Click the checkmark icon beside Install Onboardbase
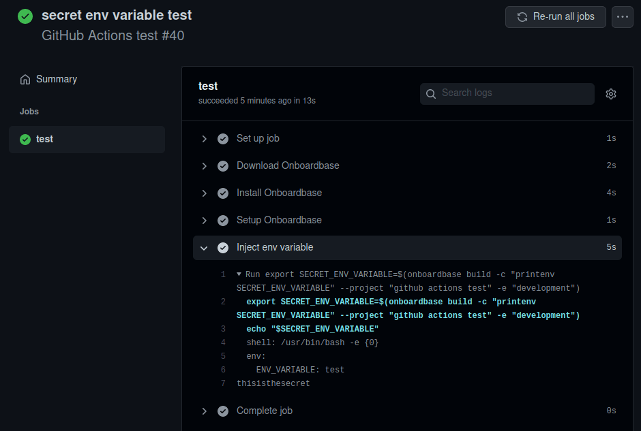 point(223,193)
